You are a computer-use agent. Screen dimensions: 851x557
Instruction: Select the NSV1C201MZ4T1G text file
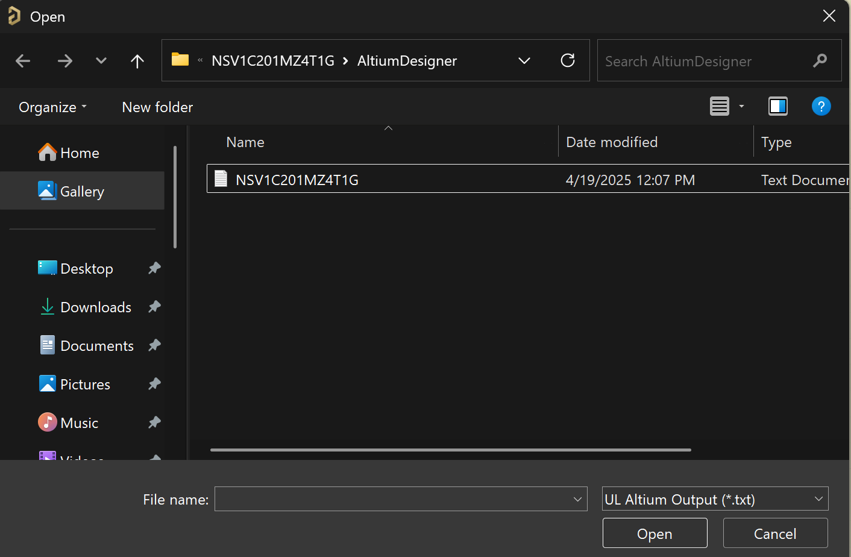pos(528,179)
